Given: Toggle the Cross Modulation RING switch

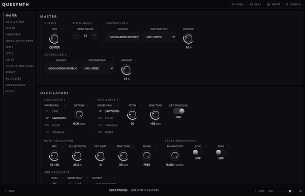Looking at the screenshot, I should pyautogui.click(x=221, y=152).
